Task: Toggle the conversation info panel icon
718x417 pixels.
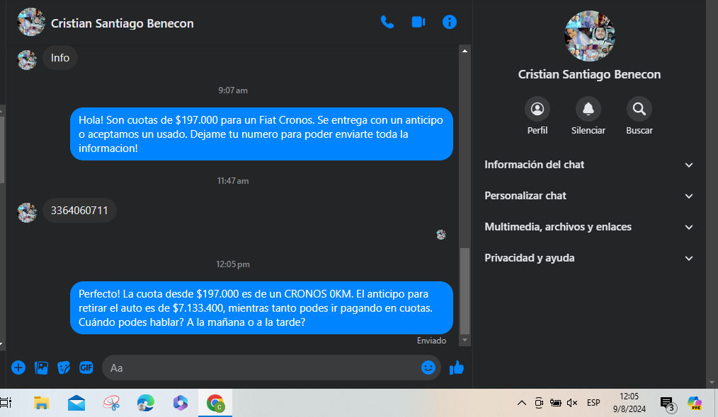Action: coord(449,22)
